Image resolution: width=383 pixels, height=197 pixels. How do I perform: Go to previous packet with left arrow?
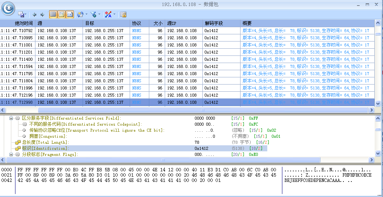[x=34, y=15]
